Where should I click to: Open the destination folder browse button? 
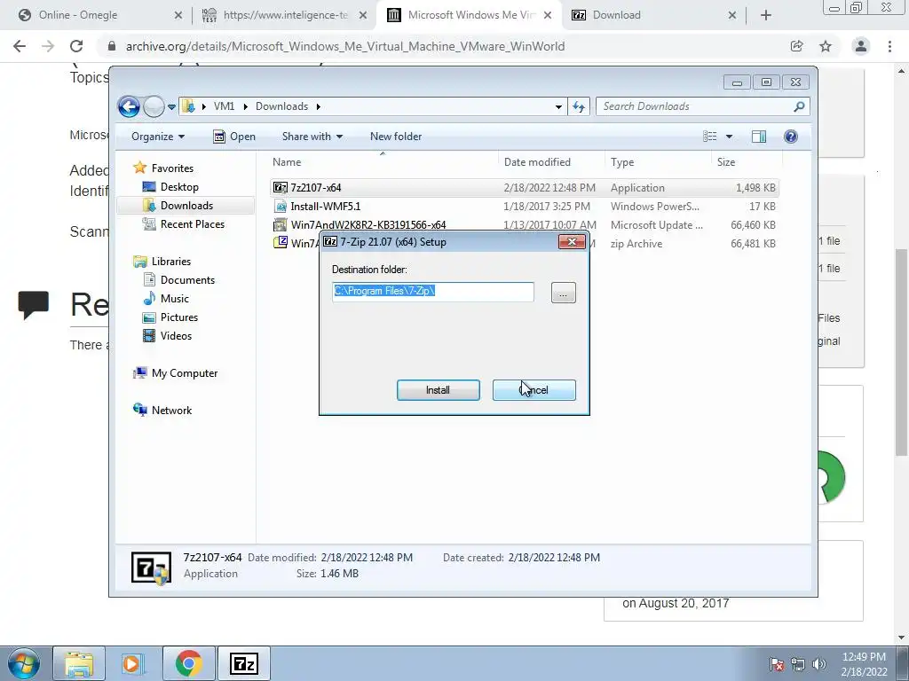click(x=563, y=293)
